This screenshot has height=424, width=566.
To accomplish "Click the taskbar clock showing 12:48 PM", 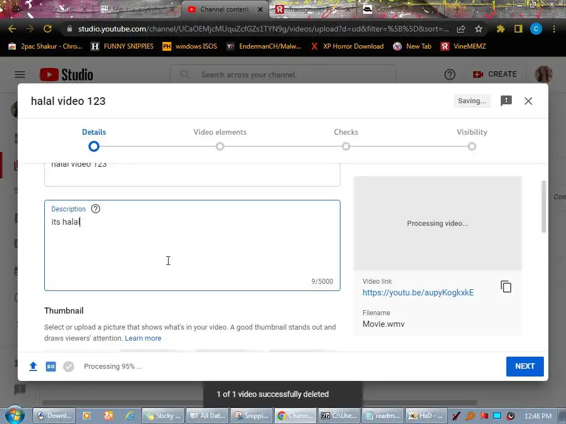I will pyautogui.click(x=538, y=416).
